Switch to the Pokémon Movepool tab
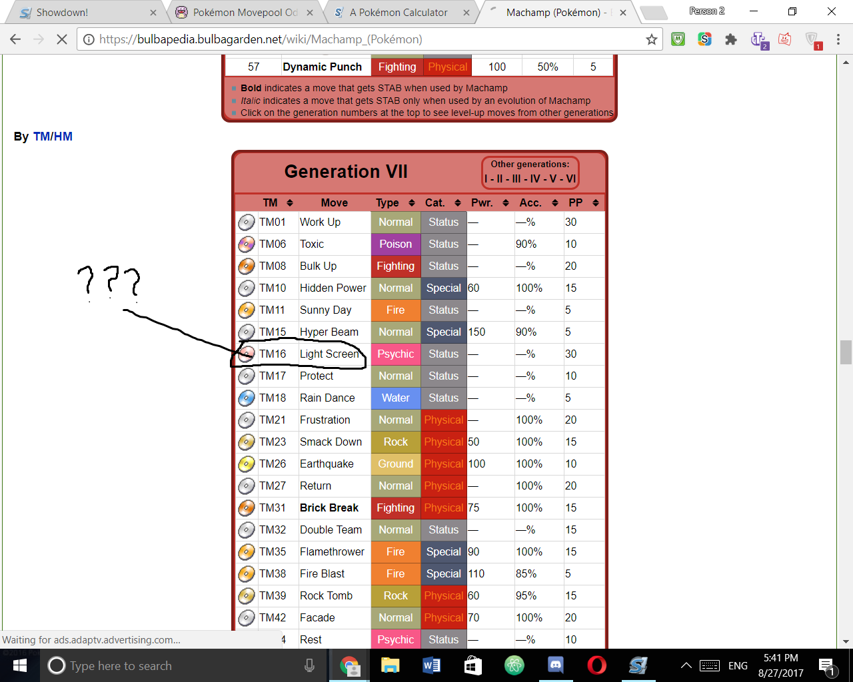The width and height of the screenshot is (853, 682). [245, 12]
